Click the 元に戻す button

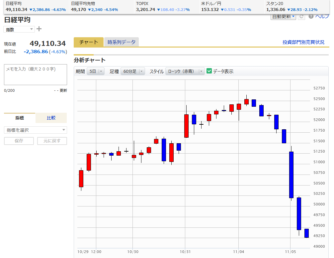click(52, 141)
